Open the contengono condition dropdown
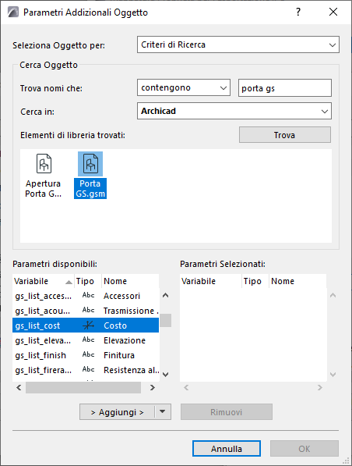 click(x=184, y=87)
